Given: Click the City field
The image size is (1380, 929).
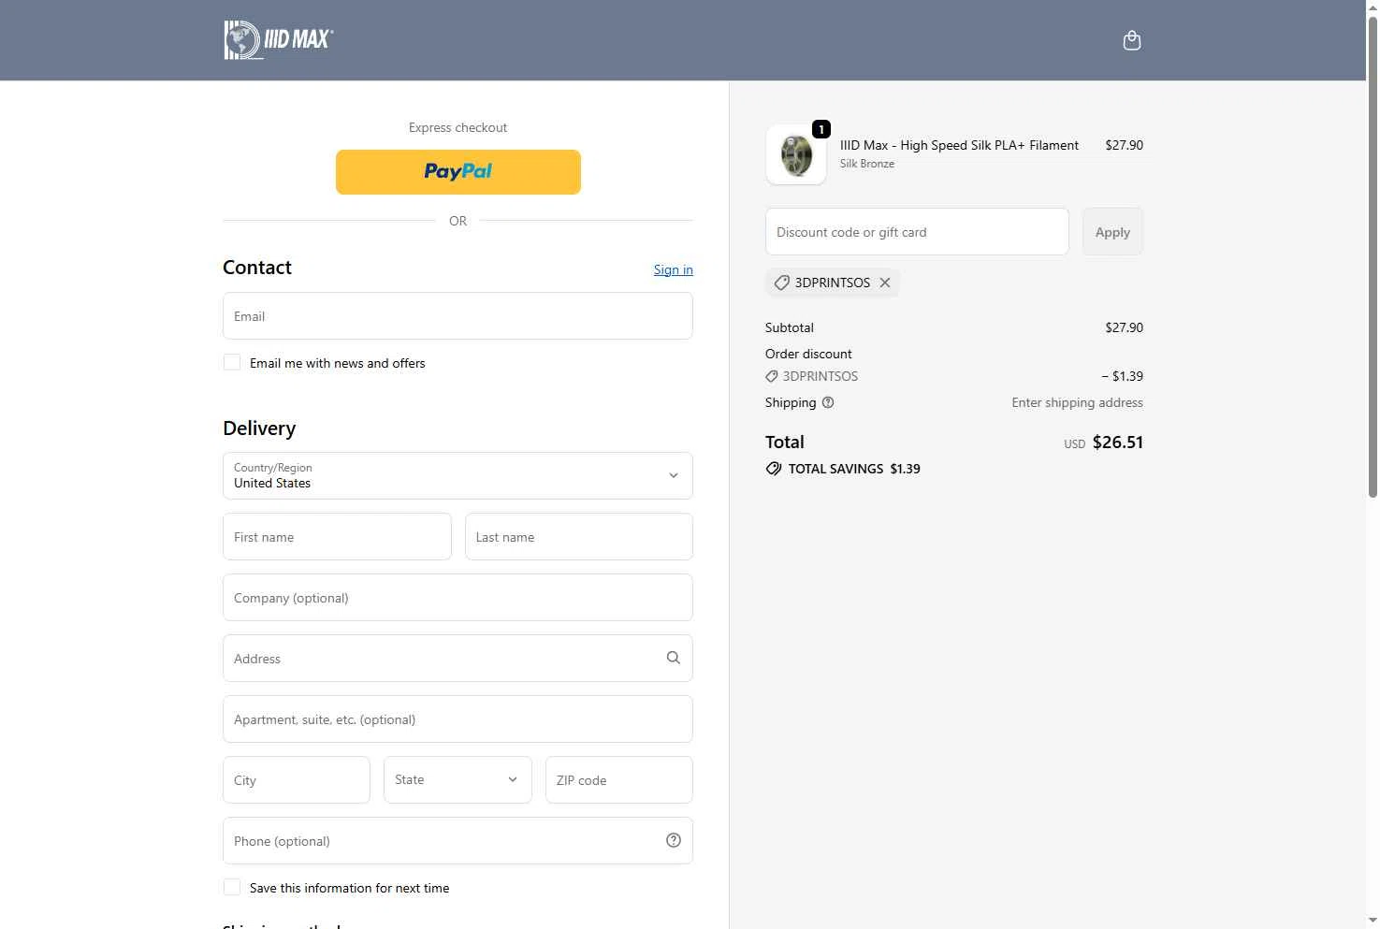Looking at the screenshot, I should point(297,779).
